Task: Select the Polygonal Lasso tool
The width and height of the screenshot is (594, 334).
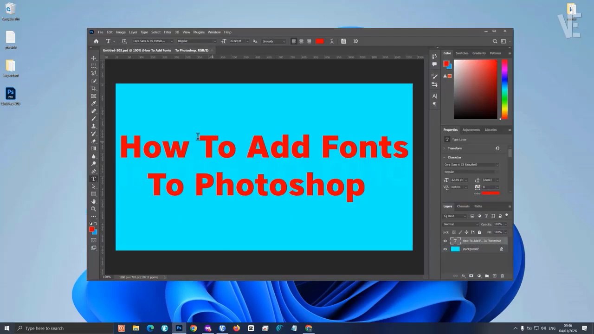Action: (x=94, y=73)
